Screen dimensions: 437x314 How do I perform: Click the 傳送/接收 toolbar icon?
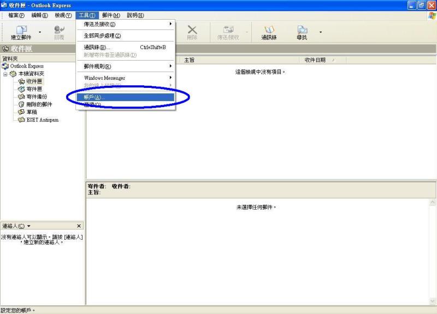(x=228, y=32)
